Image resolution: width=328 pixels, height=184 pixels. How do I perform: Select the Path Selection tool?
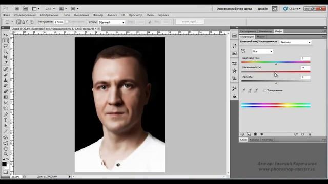(6, 126)
